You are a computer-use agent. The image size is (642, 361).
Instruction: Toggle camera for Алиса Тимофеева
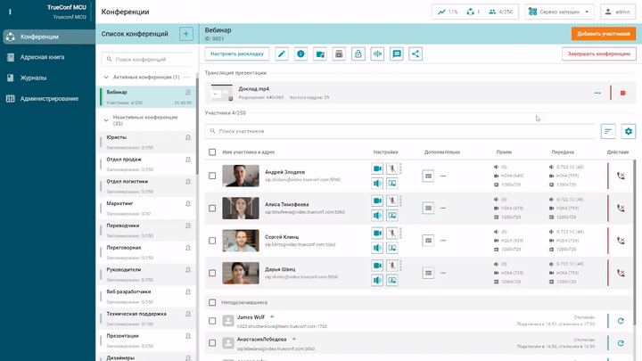click(377, 201)
